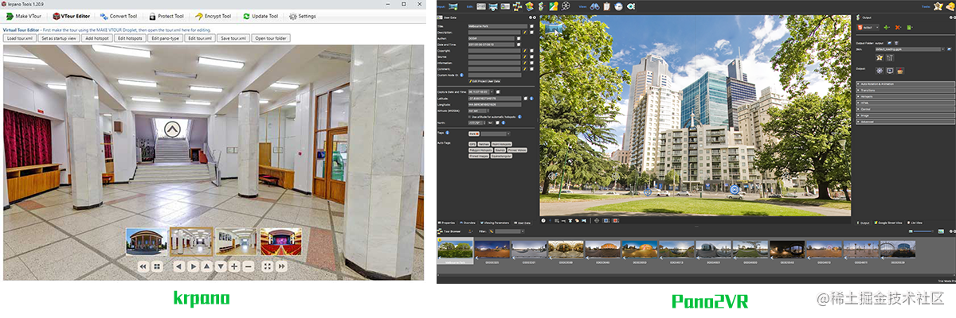Click the Author input field
Screen dimensions: 956x318
pyautogui.click(x=491, y=38)
